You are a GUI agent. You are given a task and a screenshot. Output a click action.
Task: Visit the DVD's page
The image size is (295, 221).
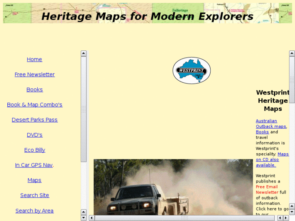(x=34, y=135)
